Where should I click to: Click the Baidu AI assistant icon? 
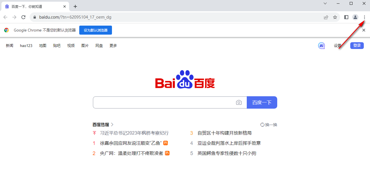[x=321, y=46]
